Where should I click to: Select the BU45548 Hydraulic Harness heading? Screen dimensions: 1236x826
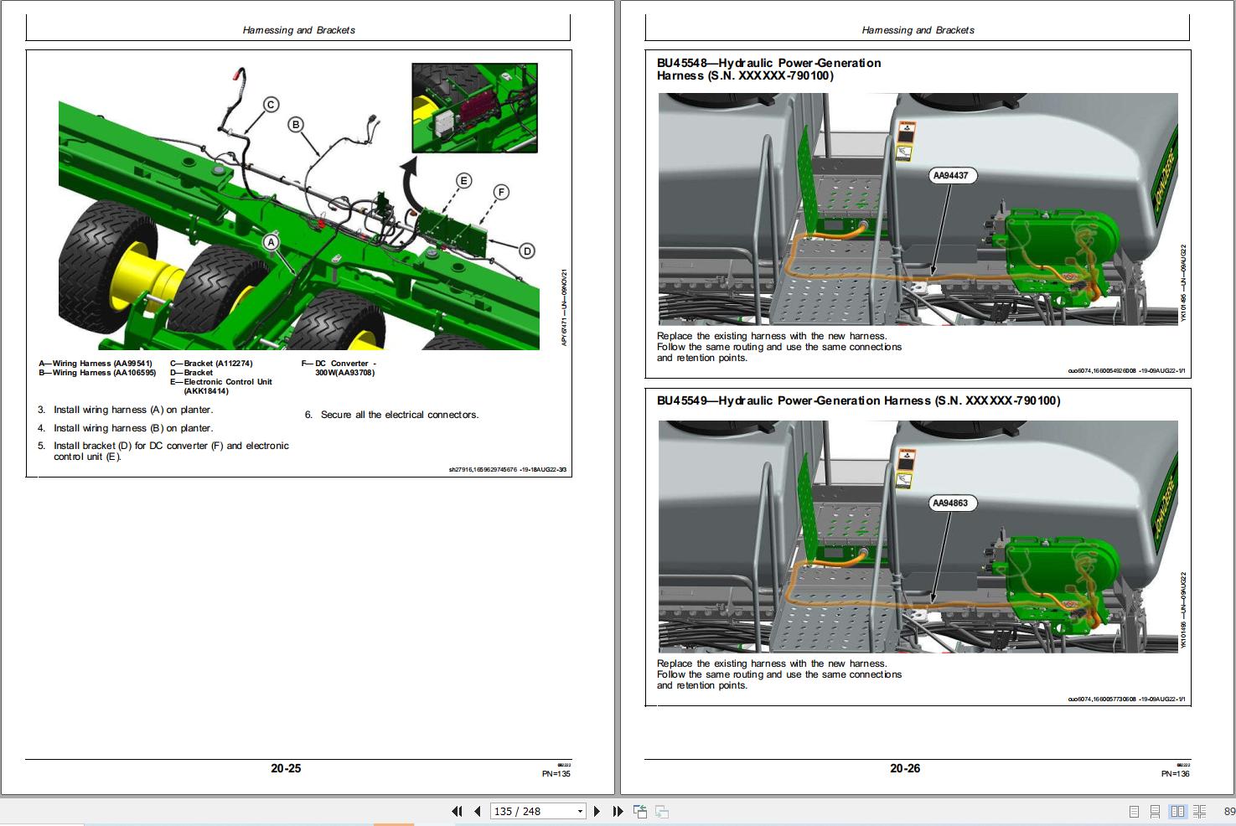coord(768,69)
